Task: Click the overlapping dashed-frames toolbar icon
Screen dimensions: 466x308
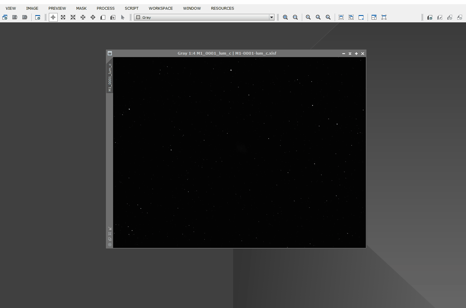Action: (x=351, y=17)
